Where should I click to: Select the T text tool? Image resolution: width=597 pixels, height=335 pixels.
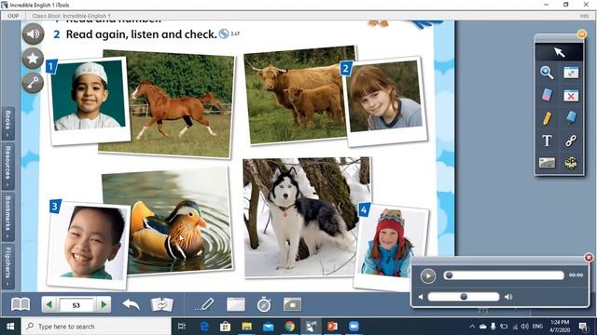[547, 141]
